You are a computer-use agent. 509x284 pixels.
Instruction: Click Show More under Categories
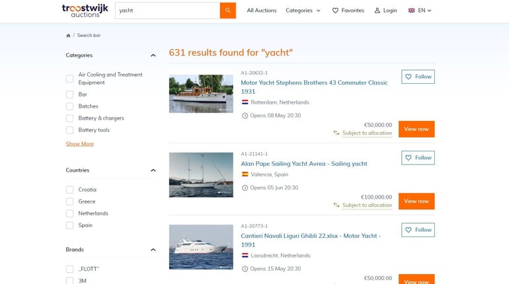(x=80, y=143)
